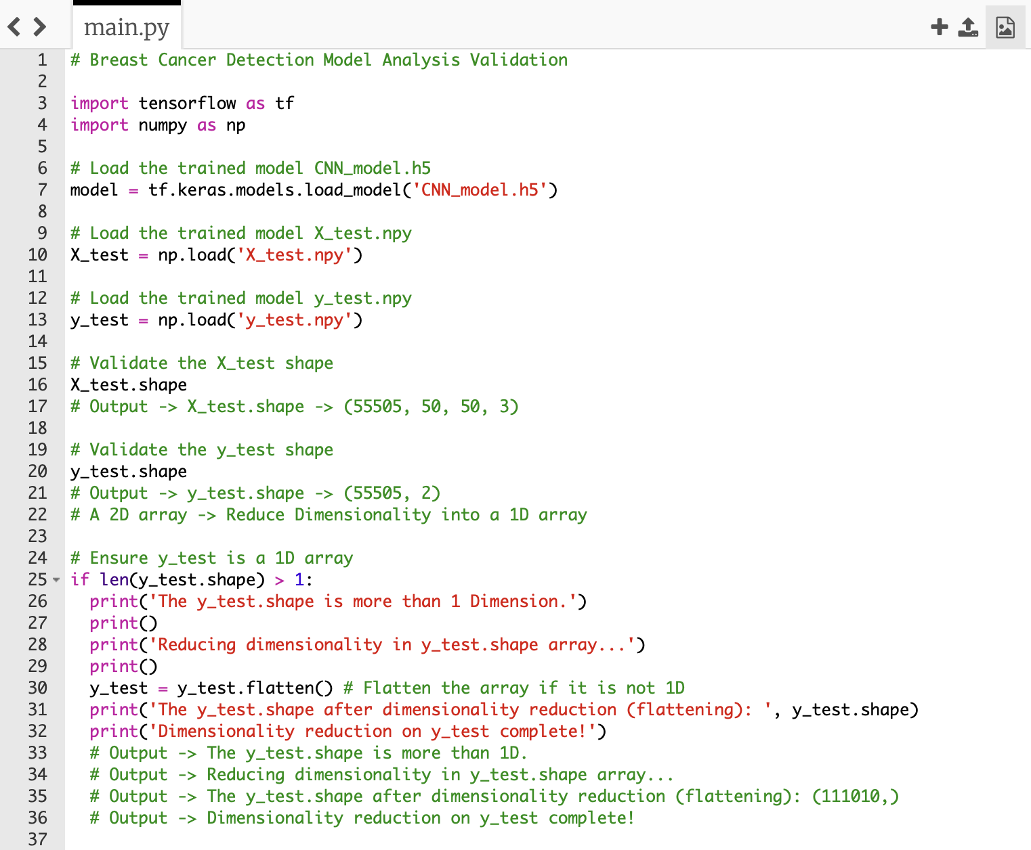This screenshot has height=850, width=1031.
Task: Click line number 37 in gutter
Action: [x=38, y=839]
